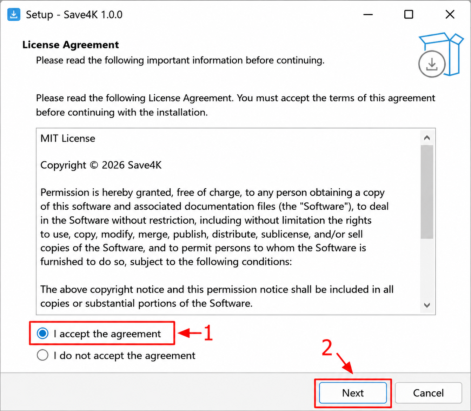Click the Save4K download icon in title bar
471x411 pixels.
pos(14,14)
